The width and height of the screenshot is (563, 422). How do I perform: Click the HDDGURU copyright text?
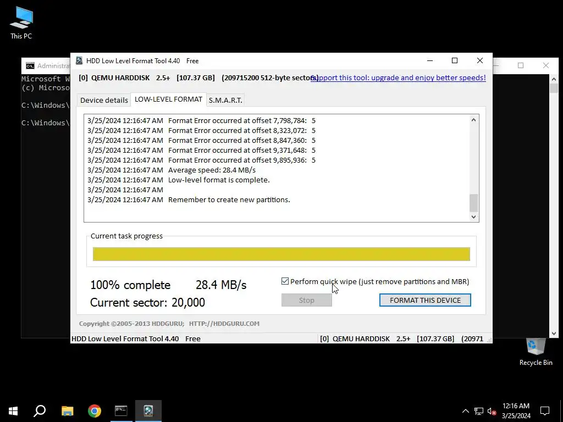pyautogui.click(x=169, y=323)
